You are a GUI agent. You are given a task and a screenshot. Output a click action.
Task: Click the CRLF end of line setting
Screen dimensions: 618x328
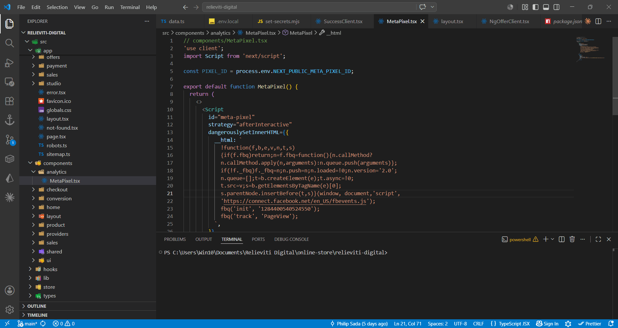[x=478, y=323]
